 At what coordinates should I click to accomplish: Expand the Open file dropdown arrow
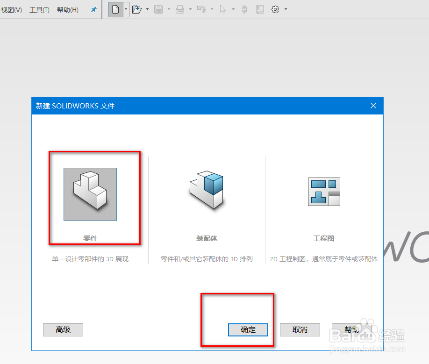148,9
